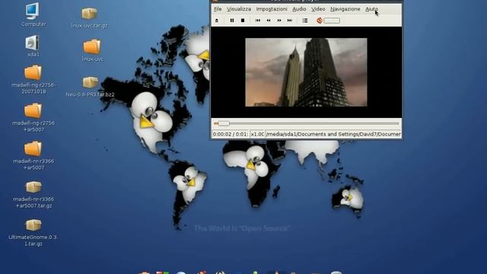487x274 pixels.
Task: Stop video playback
Action: (243, 21)
